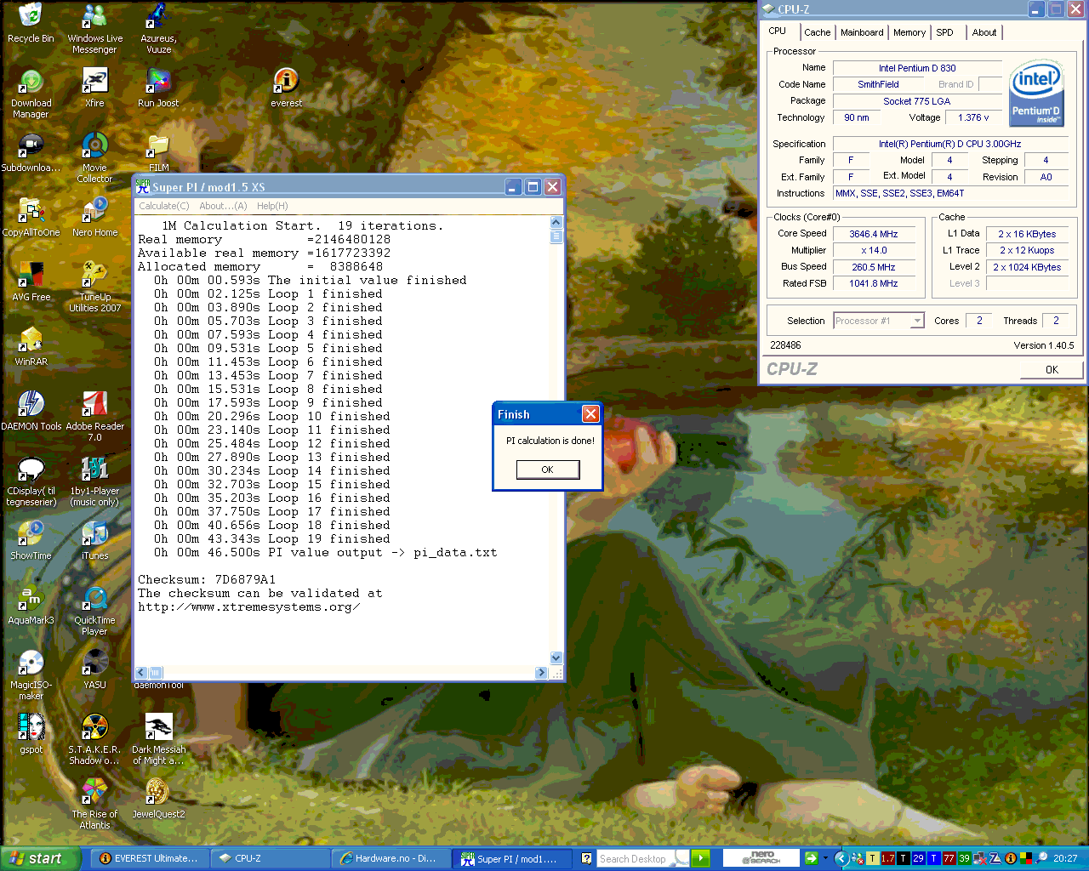Click the Core Speed 3646.4 MHz value

pos(874,234)
